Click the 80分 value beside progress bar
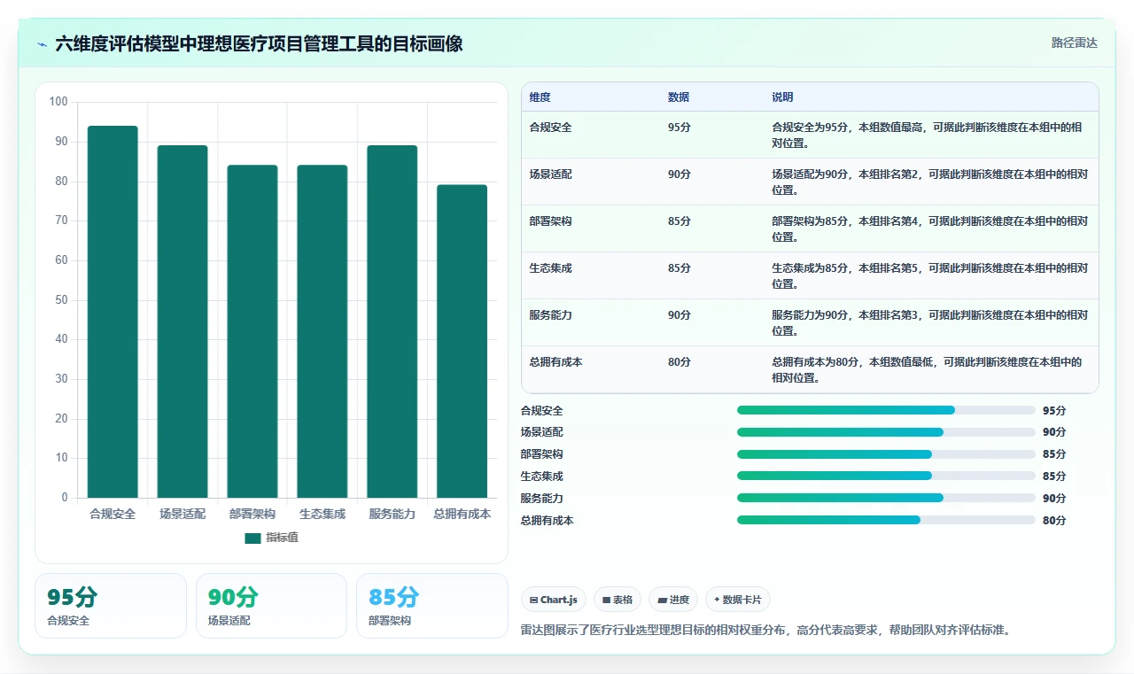 1054,521
